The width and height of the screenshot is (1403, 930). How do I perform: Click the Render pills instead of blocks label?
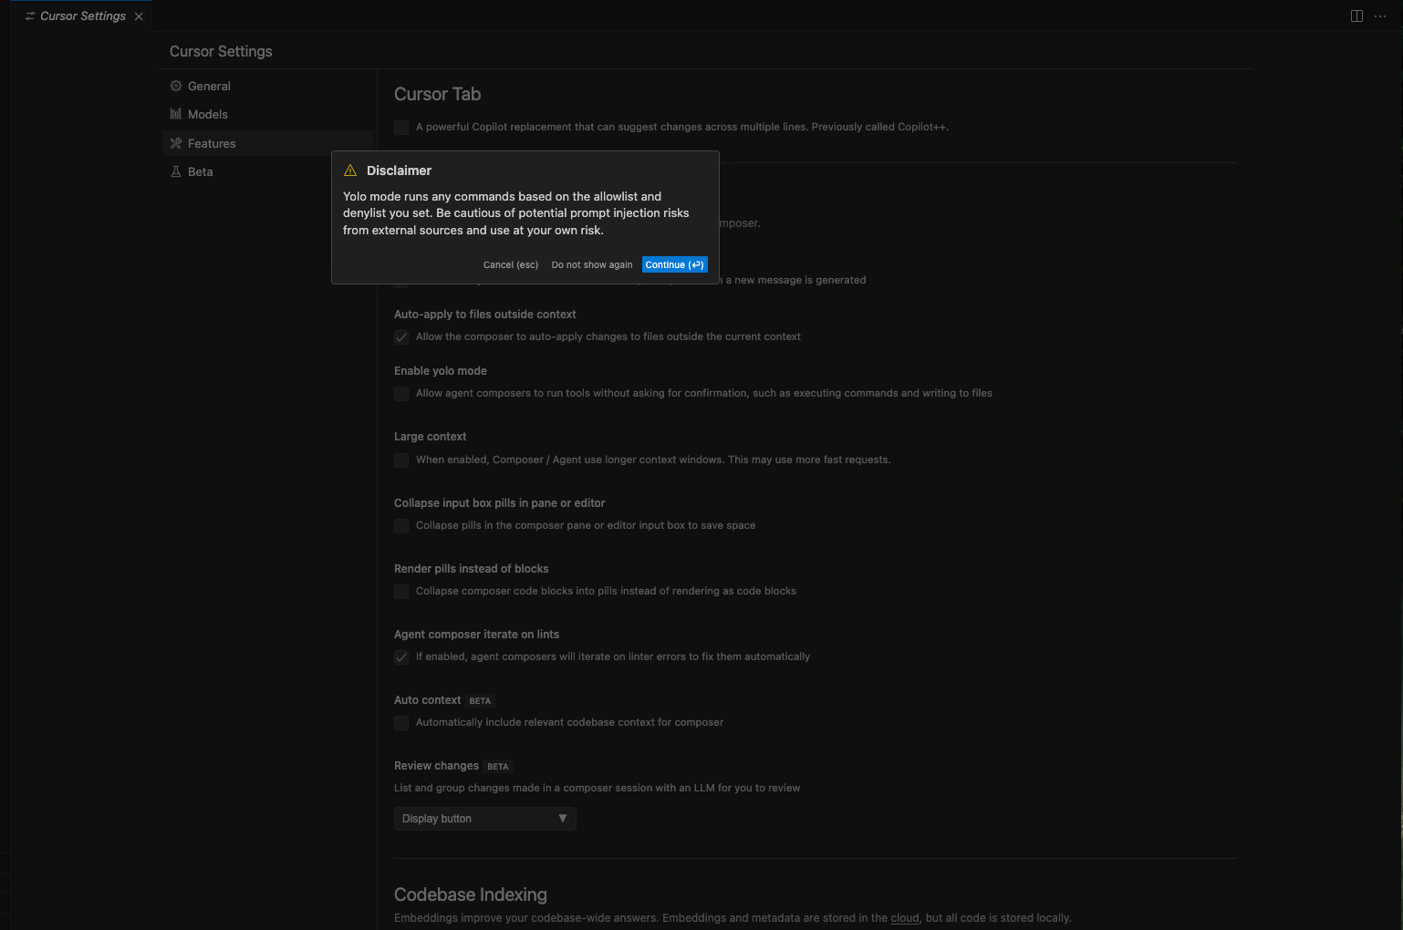(x=472, y=569)
